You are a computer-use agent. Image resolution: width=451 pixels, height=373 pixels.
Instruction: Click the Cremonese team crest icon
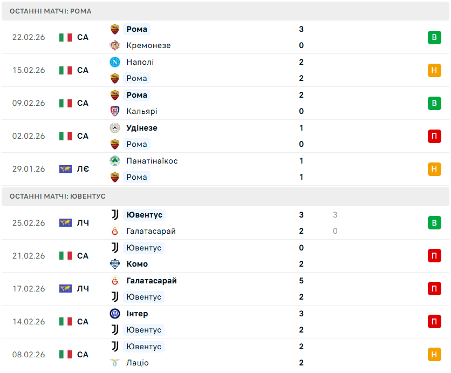point(114,45)
